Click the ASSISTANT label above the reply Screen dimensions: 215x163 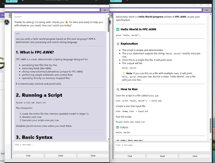pyautogui.click(x=18, y=17)
